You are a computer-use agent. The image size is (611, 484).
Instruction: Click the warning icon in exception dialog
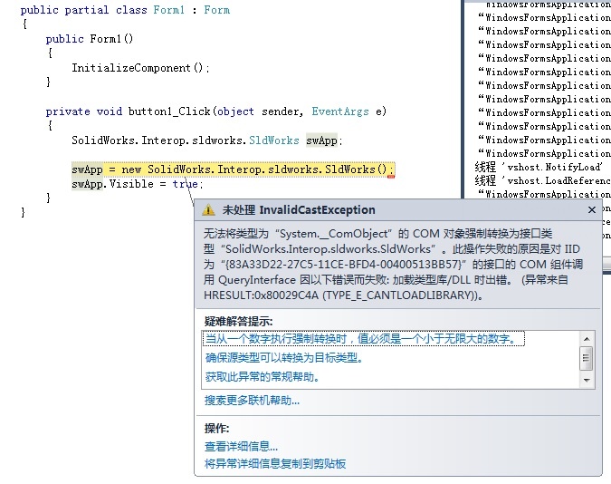pyautogui.click(x=208, y=210)
